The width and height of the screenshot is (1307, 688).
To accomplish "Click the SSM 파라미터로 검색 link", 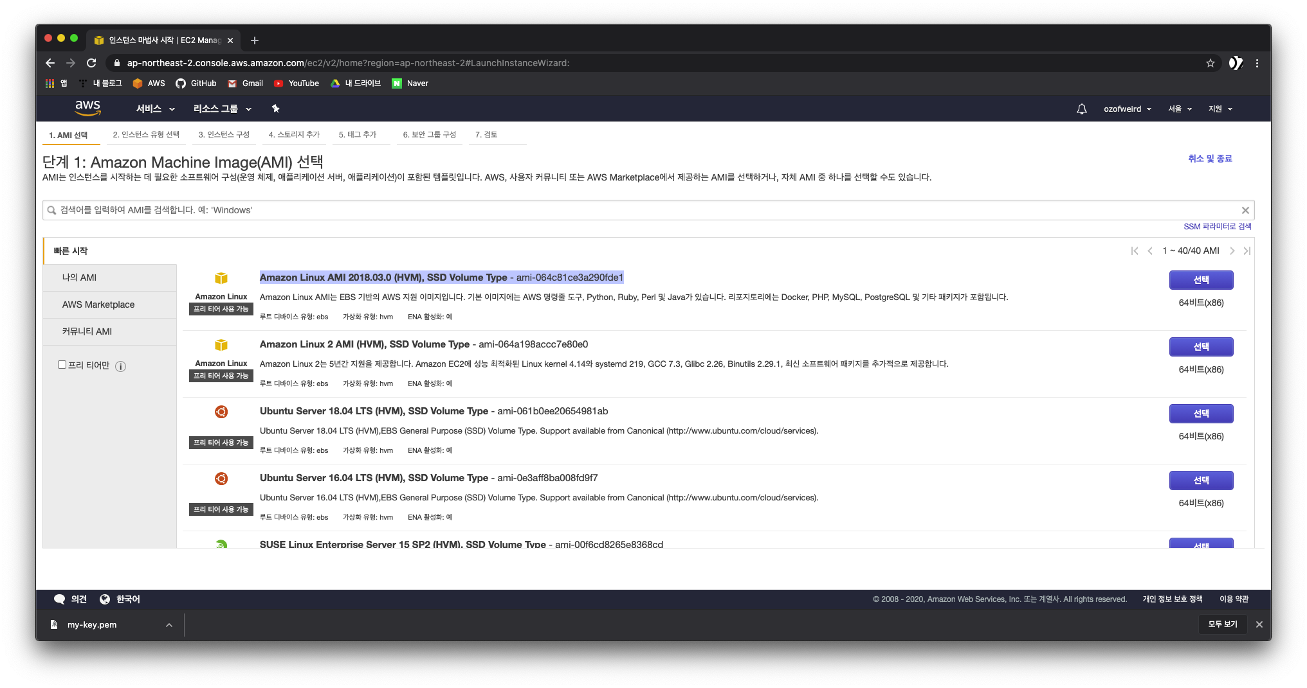I will (x=1217, y=227).
